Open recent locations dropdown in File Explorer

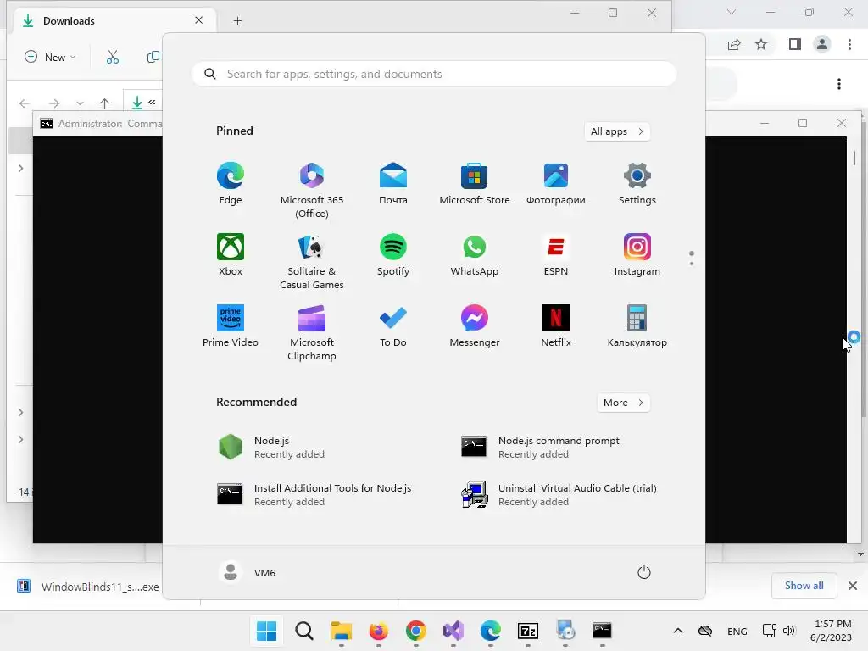click(81, 103)
